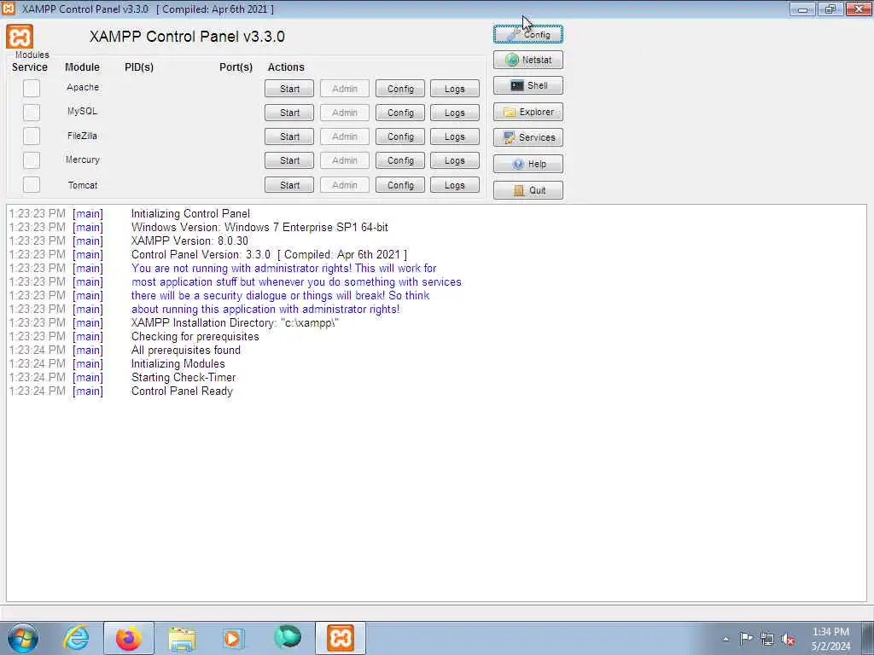Click the 'Tomcat' module label

coord(83,185)
